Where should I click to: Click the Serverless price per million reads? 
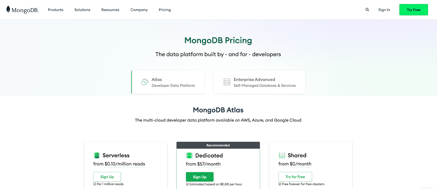tap(125, 164)
